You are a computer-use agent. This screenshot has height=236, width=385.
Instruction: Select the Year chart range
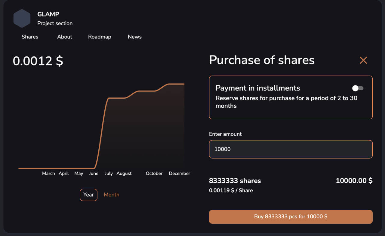tap(88, 195)
